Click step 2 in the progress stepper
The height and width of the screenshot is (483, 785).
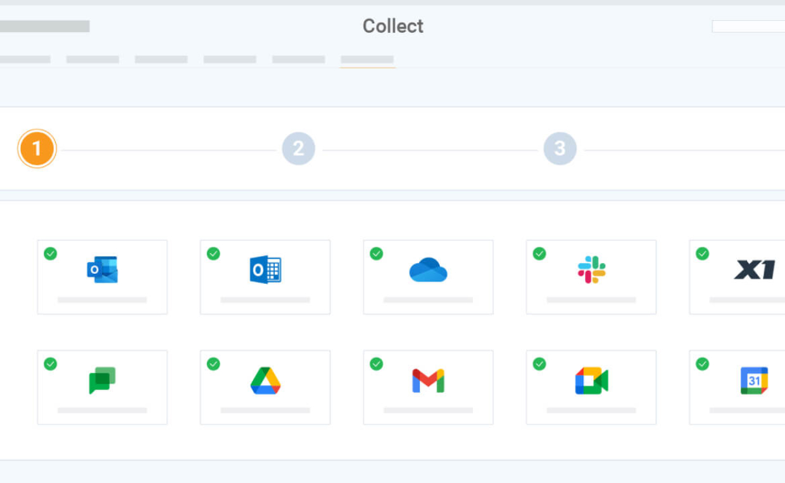[298, 149]
